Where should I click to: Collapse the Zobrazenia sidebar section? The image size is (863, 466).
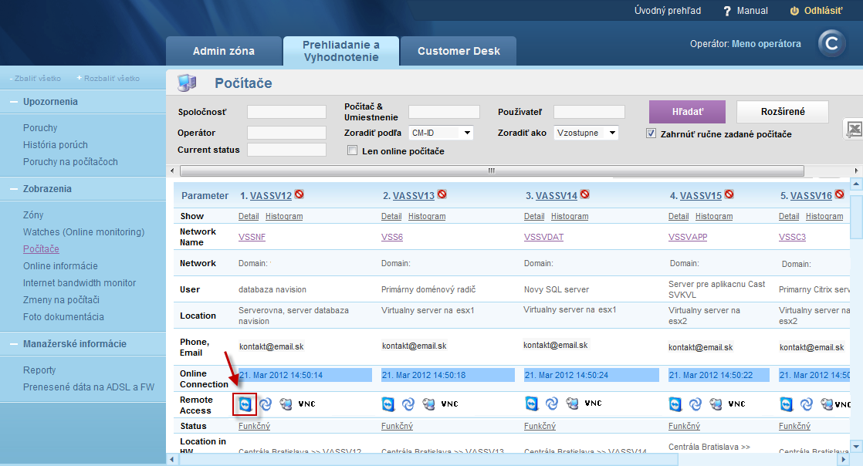(14, 189)
